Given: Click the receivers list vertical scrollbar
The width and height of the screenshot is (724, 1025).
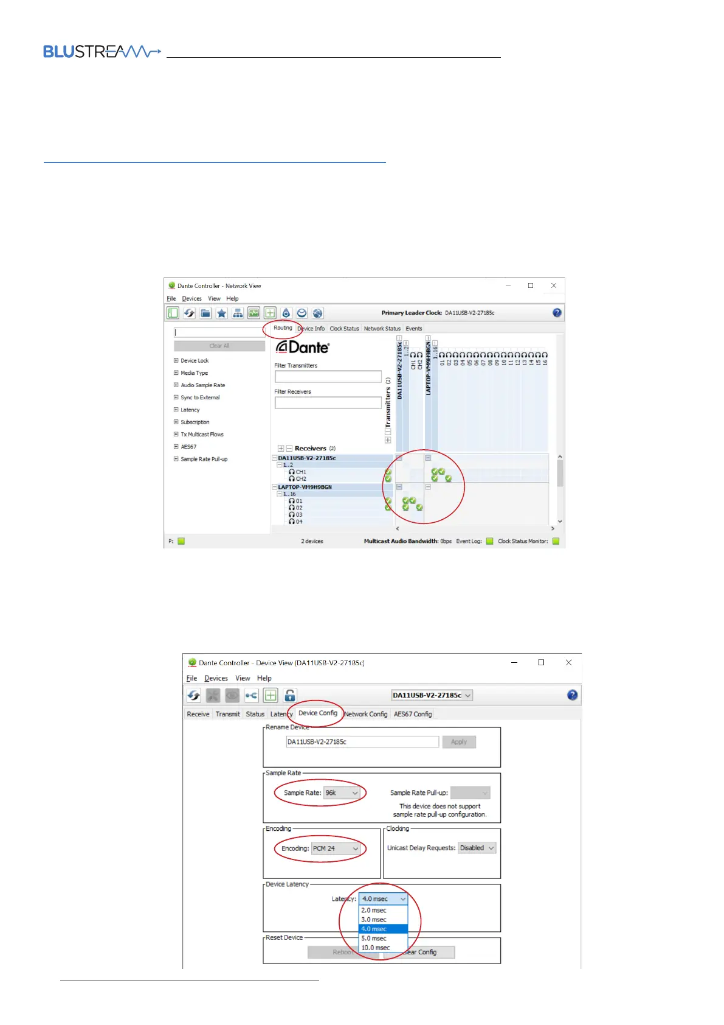Looking at the screenshot, I should (560, 474).
